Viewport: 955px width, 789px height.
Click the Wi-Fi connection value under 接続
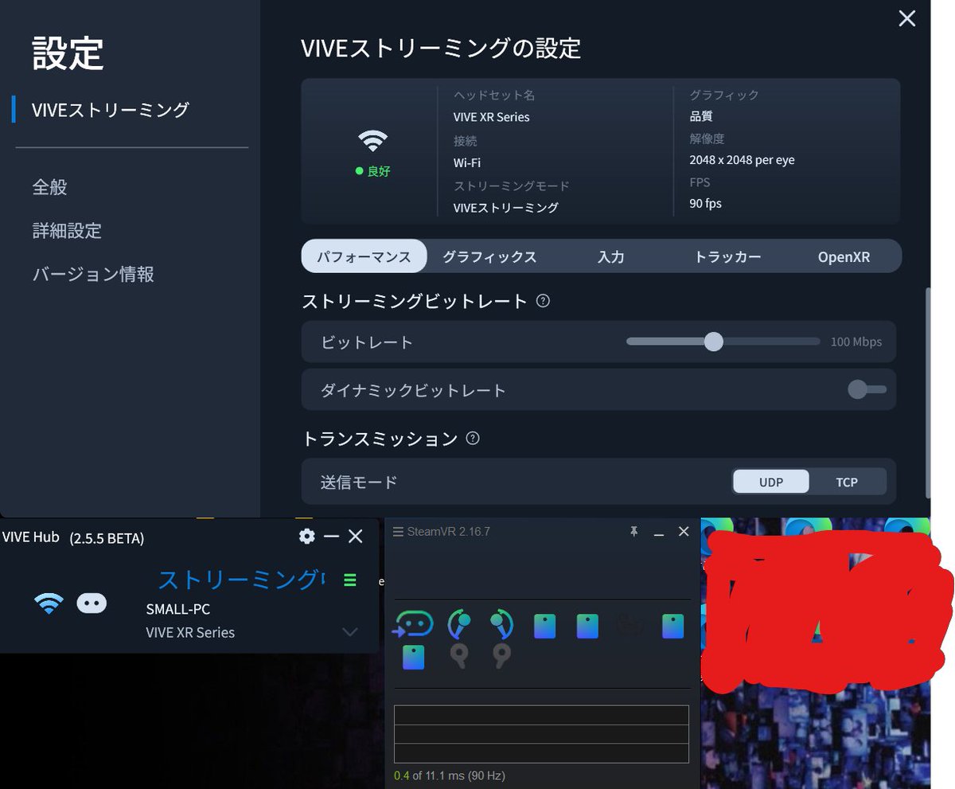pos(467,162)
